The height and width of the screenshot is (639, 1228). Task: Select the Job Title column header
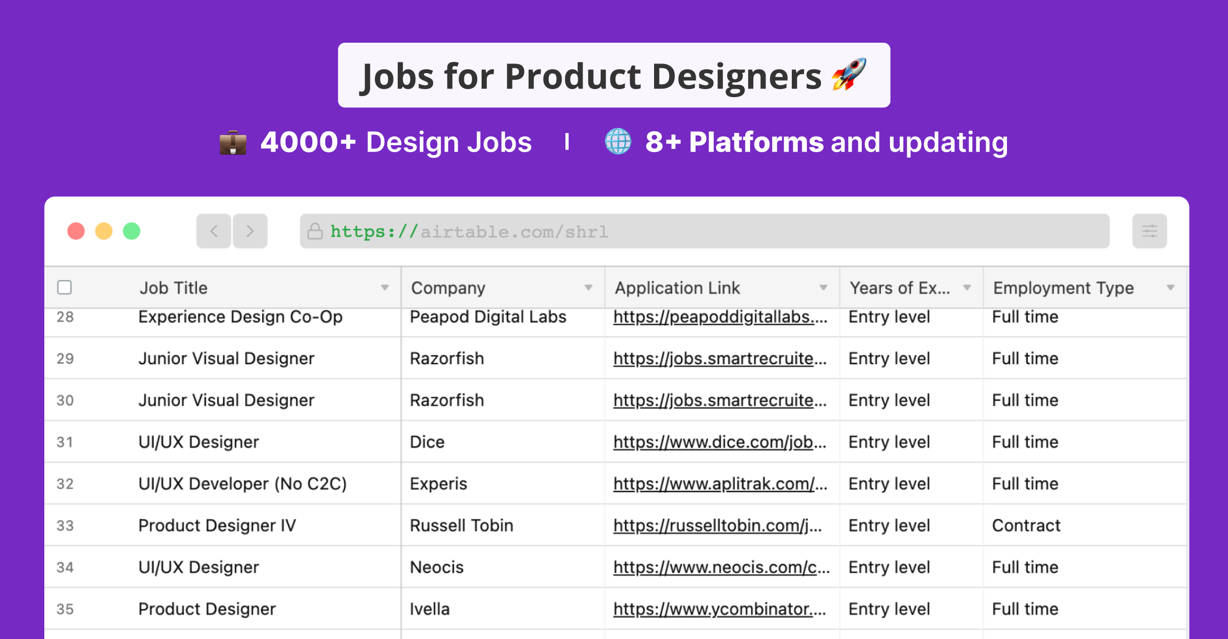(223, 288)
